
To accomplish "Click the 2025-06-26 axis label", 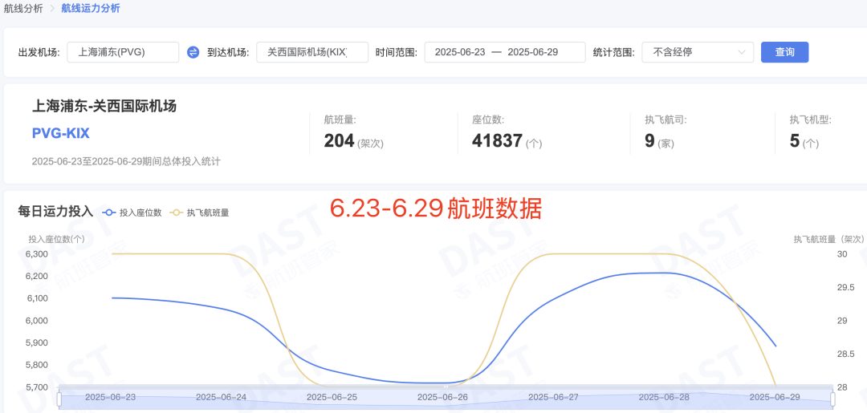I will (x=443, y=397).
